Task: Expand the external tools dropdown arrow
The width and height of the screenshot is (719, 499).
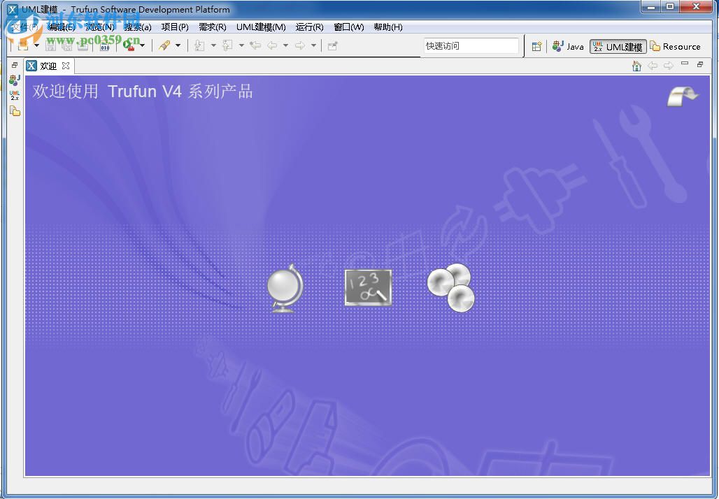Action: pyautogui.click(x=143, y=45)
